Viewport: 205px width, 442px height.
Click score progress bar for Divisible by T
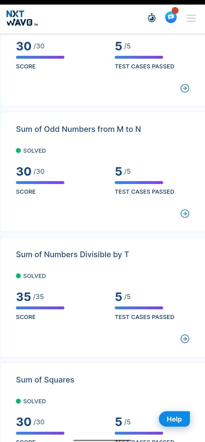(x=40, y=308)
